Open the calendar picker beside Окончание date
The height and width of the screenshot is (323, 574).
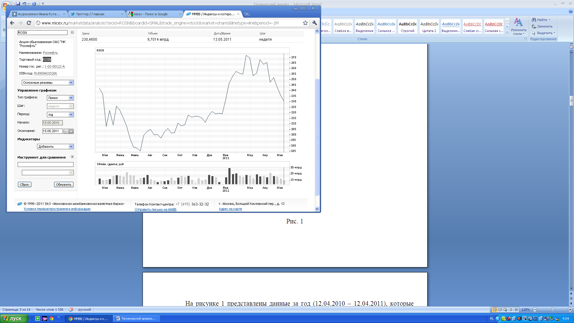click(x=68, y=131)
